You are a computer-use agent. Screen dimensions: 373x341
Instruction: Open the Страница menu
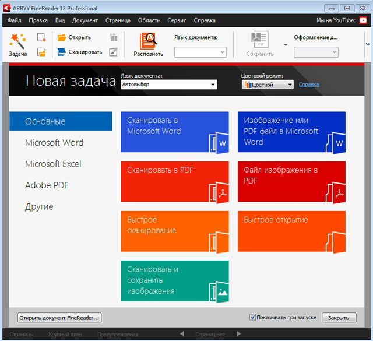118,20
